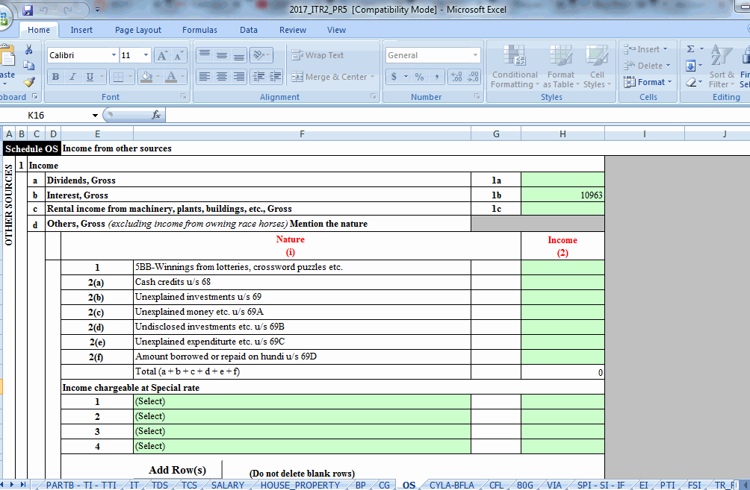The width and height of the screenshot is (750, 490).
Task: Open the General number format dropdown
Action: [475, 55]
